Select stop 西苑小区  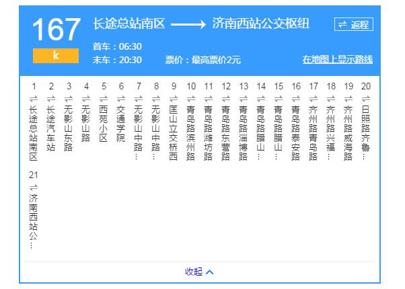point(104,124)
